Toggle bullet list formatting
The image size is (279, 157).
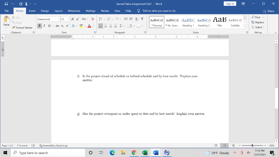(101, 19)
